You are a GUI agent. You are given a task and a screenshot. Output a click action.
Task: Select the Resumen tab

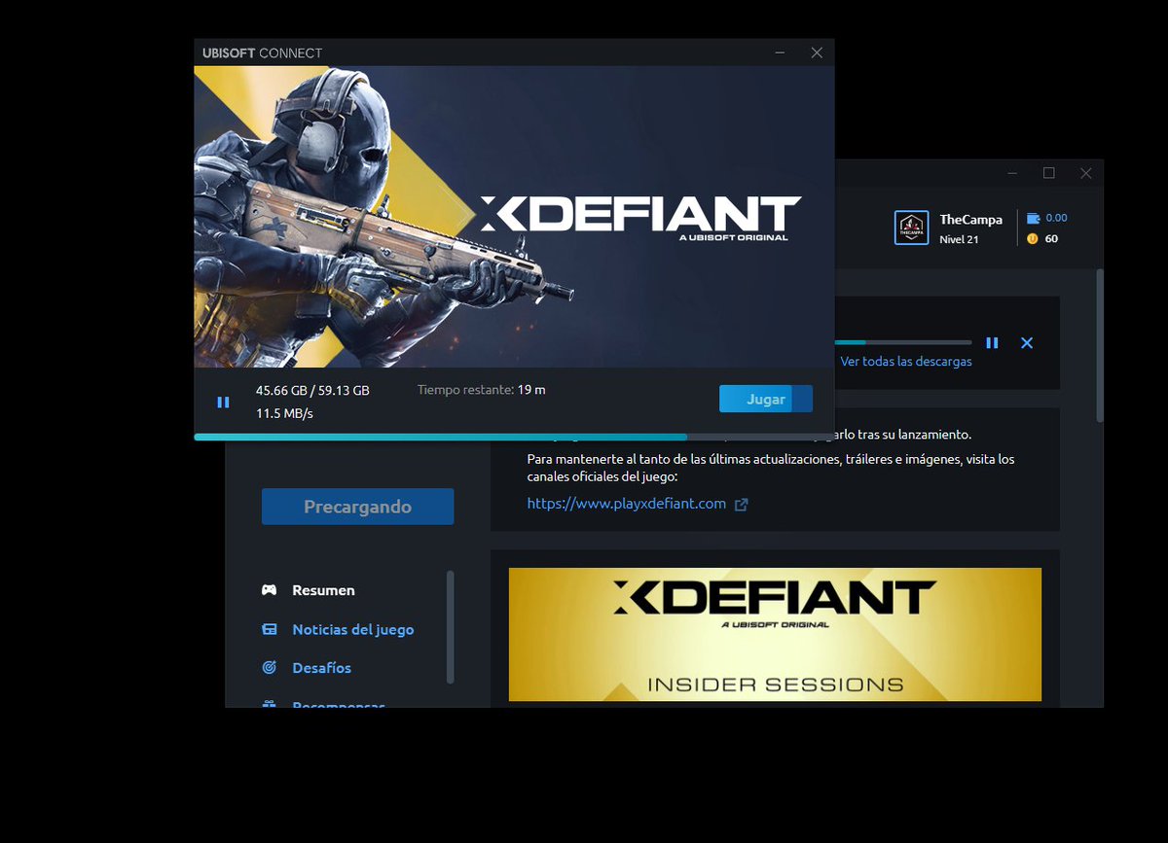[x=323, y=590]
